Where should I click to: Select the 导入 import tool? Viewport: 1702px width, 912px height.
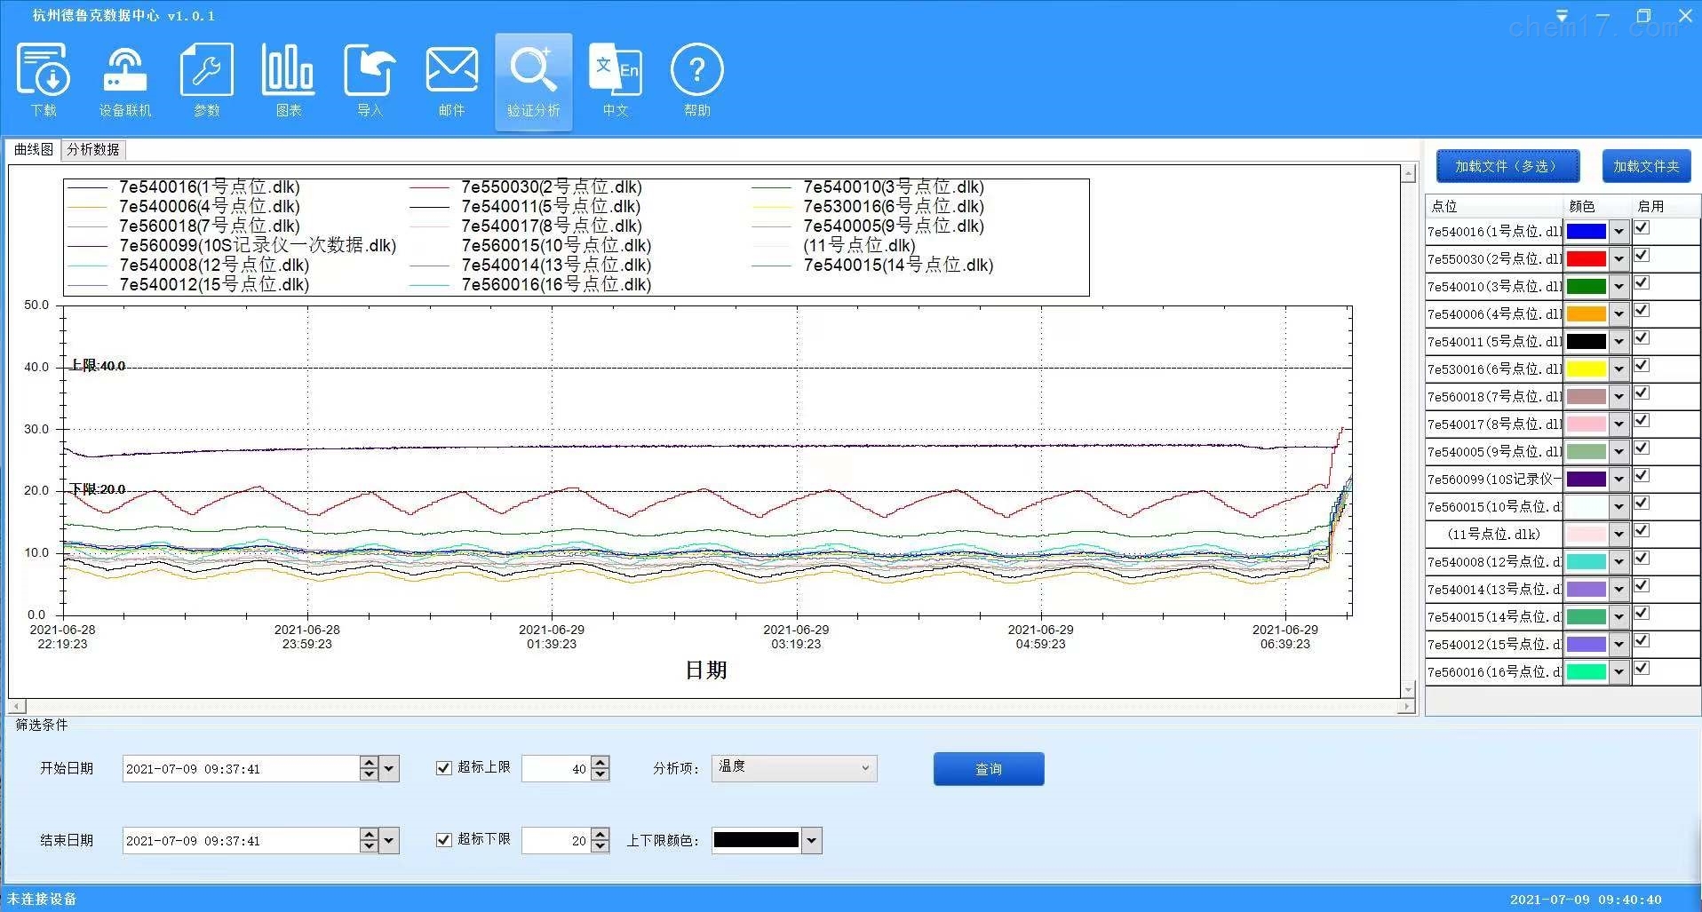coord(369,80)
